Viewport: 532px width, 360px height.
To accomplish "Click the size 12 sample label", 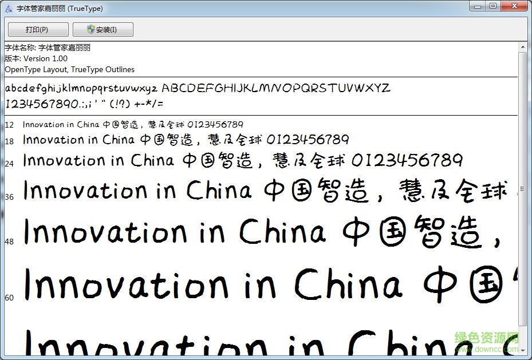I will [x=9, y=125].
